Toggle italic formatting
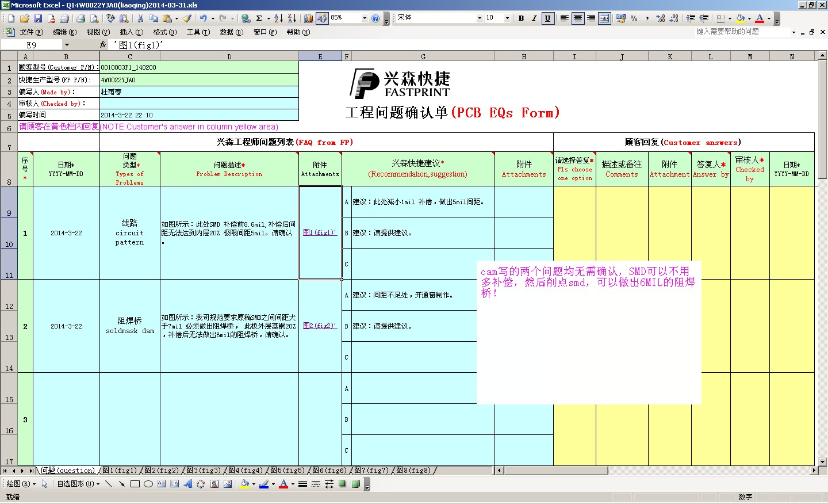This screenshot has height=504, width=828. [x=534, y=18]
